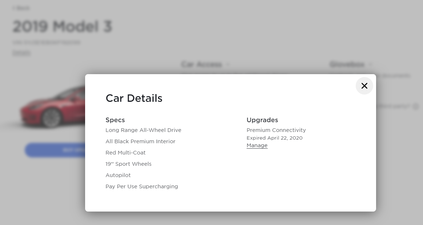Image resolution: width=423 pixels, height=225 pixels.
Task: Click the help icon beside third-party text
Action: (416, 107)
